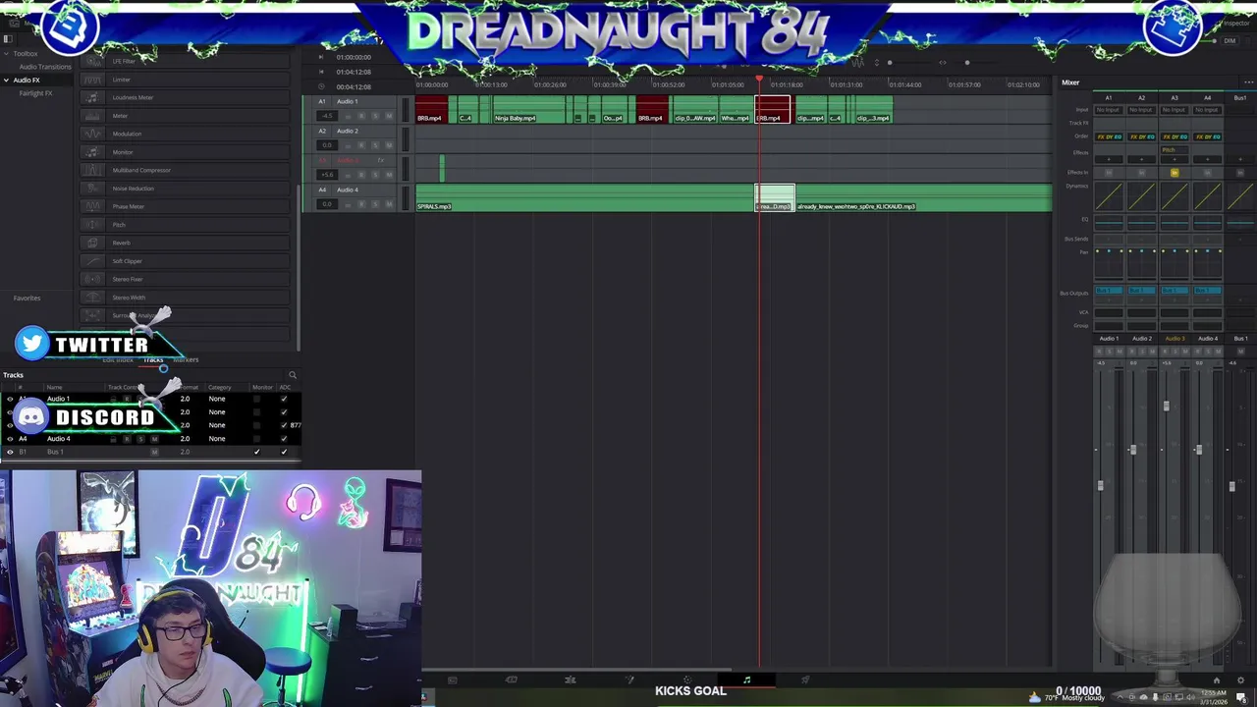Arm record on Audio 4 timeline track header
The width and height of the screenshot is (1257, 707).
(361, 204)
